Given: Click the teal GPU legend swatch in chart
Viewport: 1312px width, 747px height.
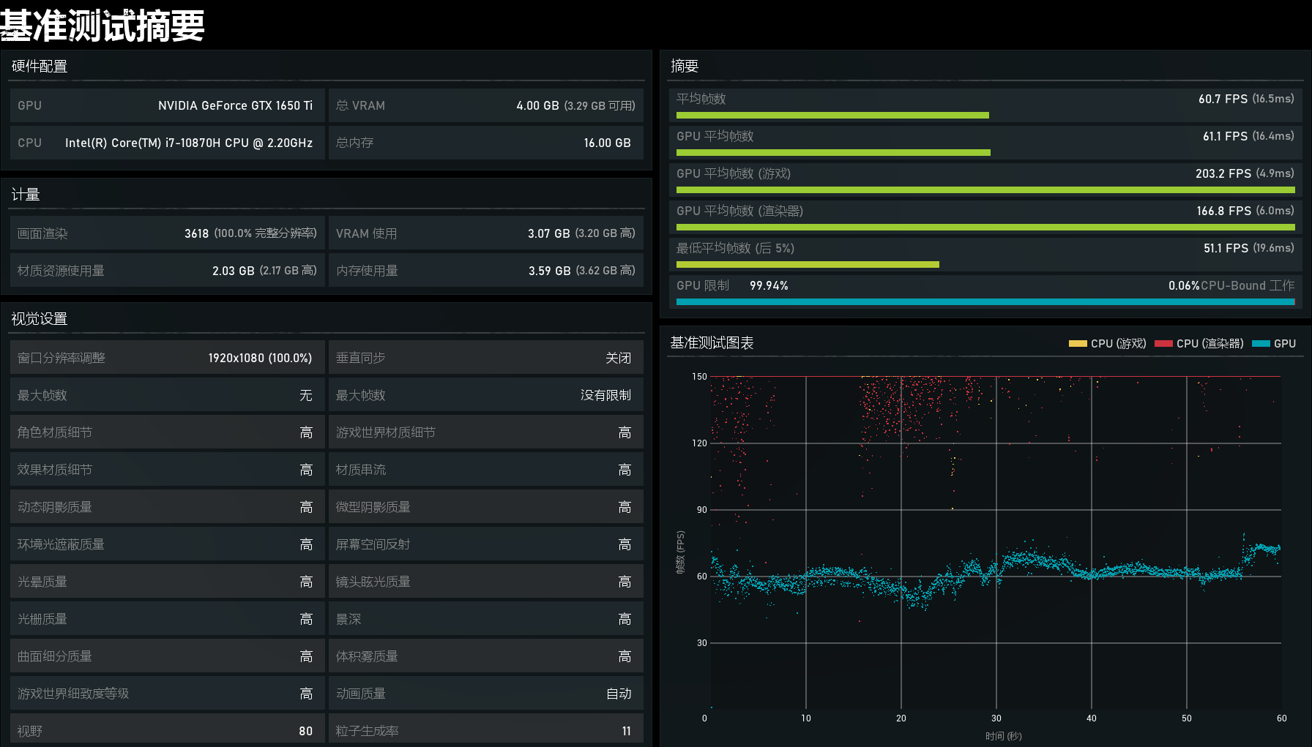Looking at the screenshot, I should [1261, 344].
